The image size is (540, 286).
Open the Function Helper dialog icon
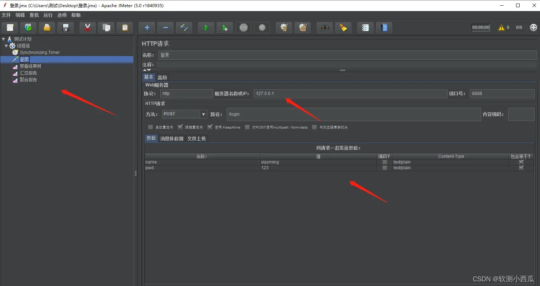[x=365, y=27]
